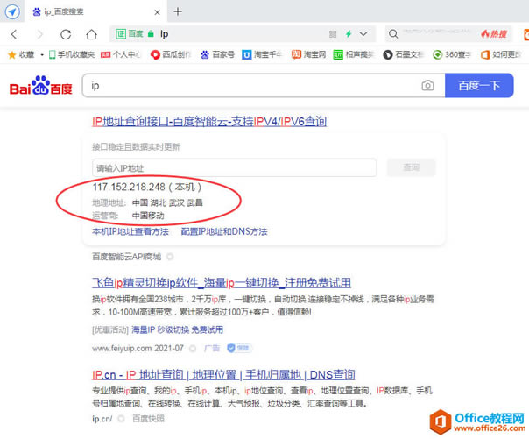Expand the address bar dropdown chevron
The width and height of the screenshot is (529, 439).
tap(363, 34)
